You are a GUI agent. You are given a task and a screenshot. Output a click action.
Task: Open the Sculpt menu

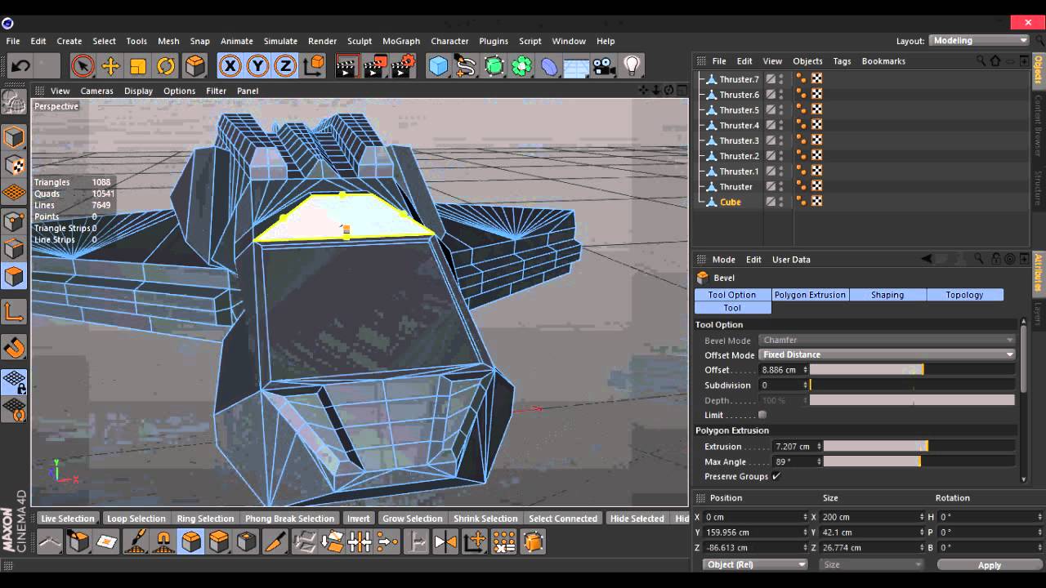click(360, 41)
